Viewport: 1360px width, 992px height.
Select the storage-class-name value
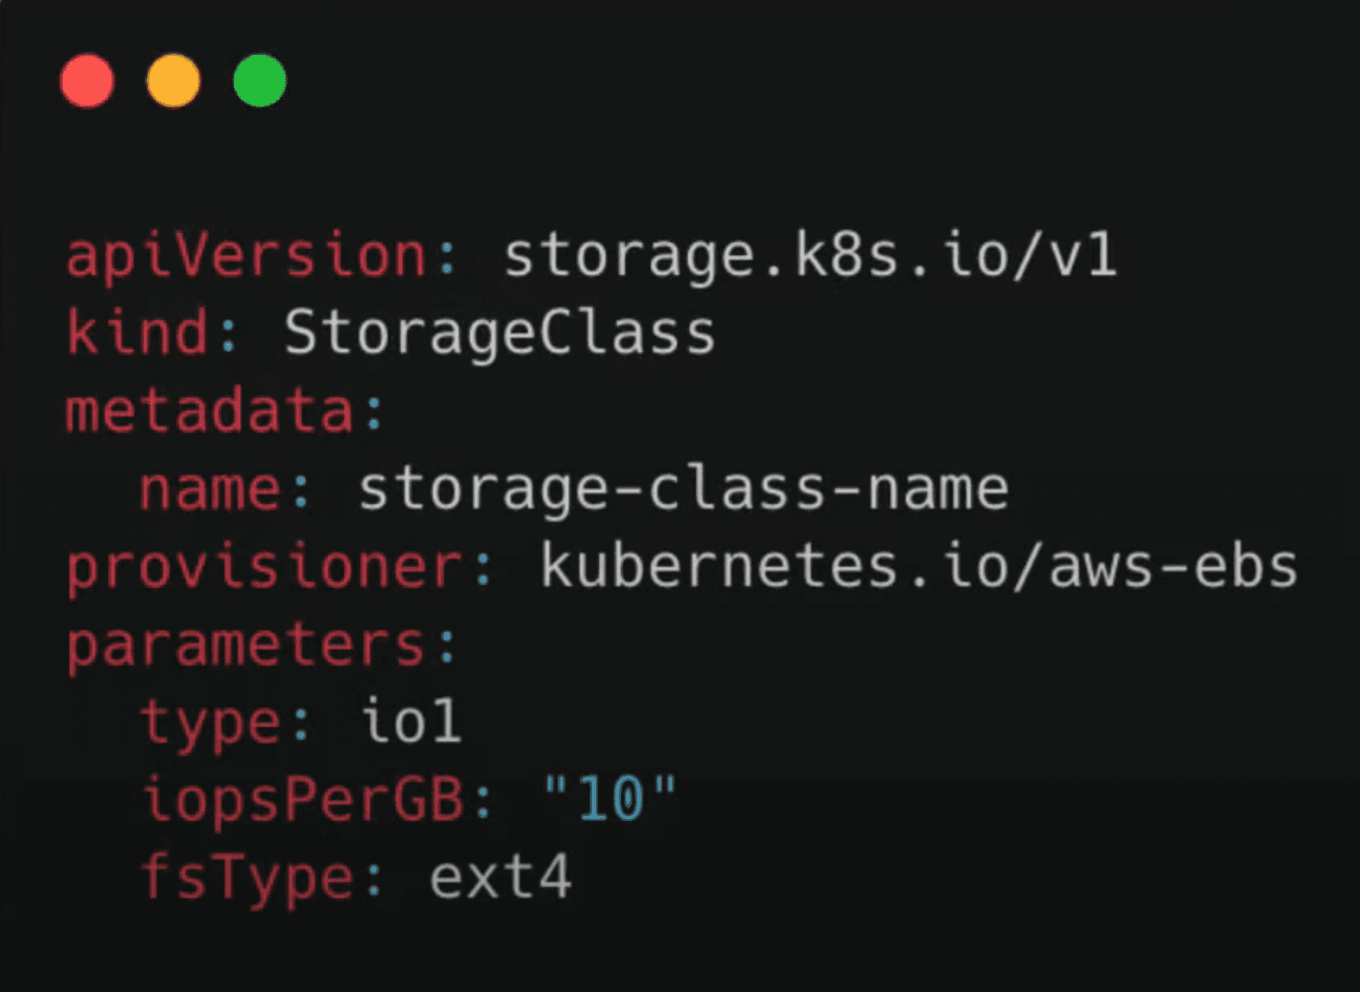tap(683, 490)
